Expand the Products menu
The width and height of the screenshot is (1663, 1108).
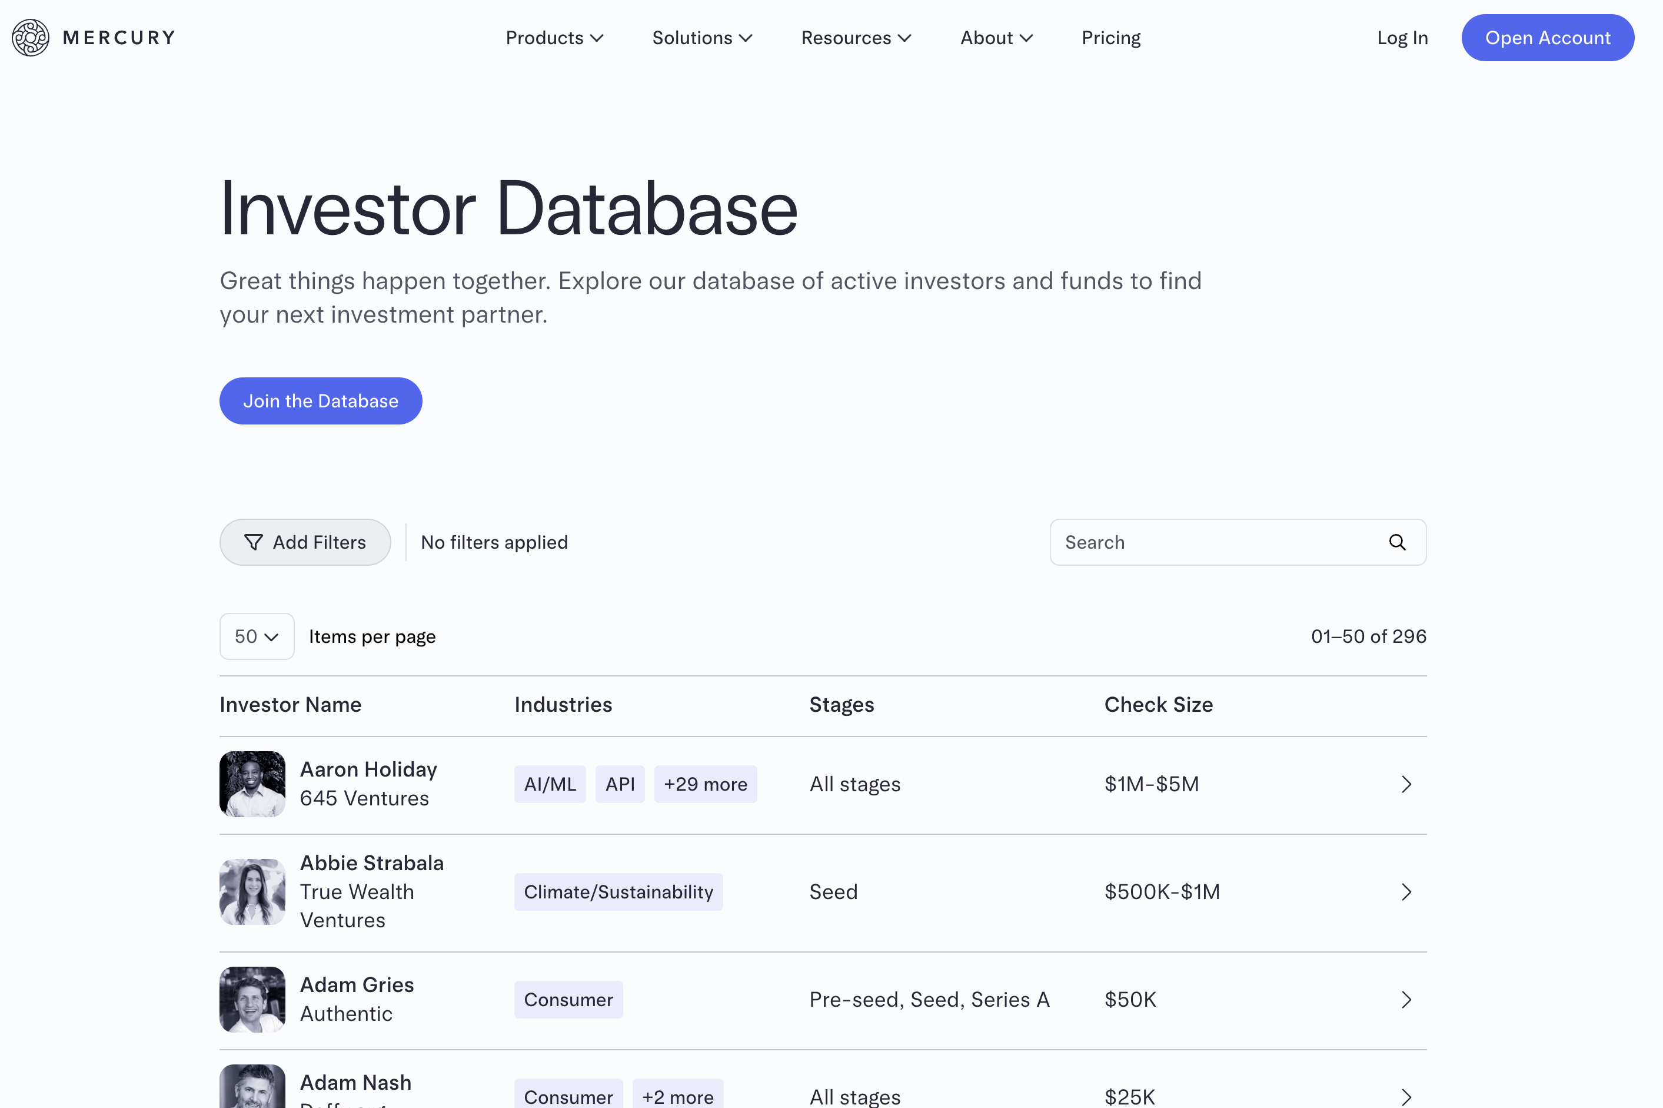(x=554, y=38)
